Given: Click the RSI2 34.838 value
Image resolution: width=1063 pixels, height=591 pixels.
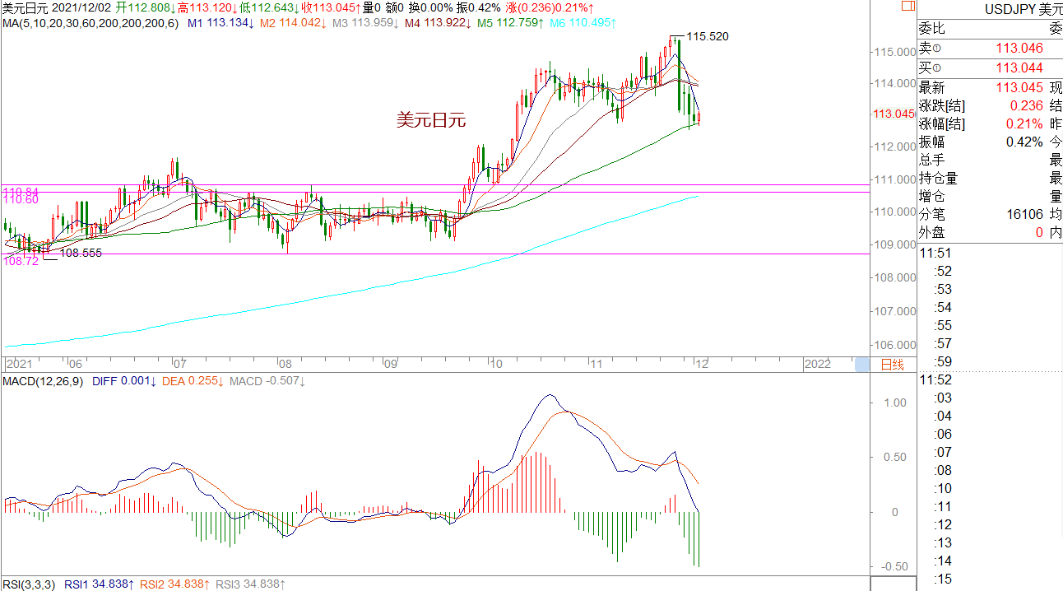Looking at the screenshot, I should pyautogui.click(x=175, y=584).
